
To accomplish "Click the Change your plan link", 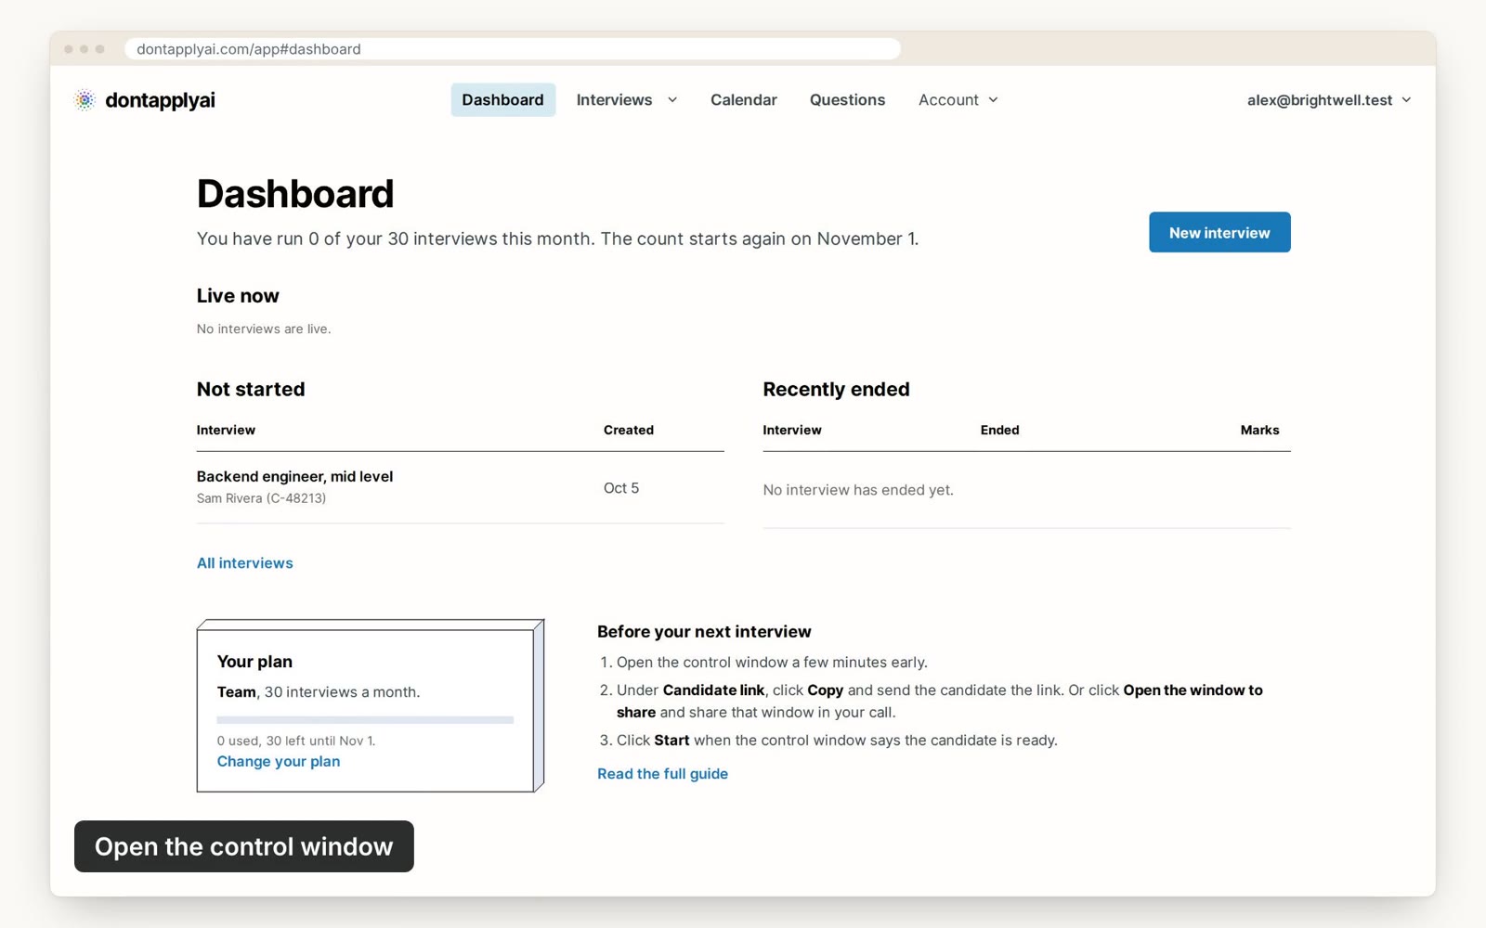I will pos(279,761).
